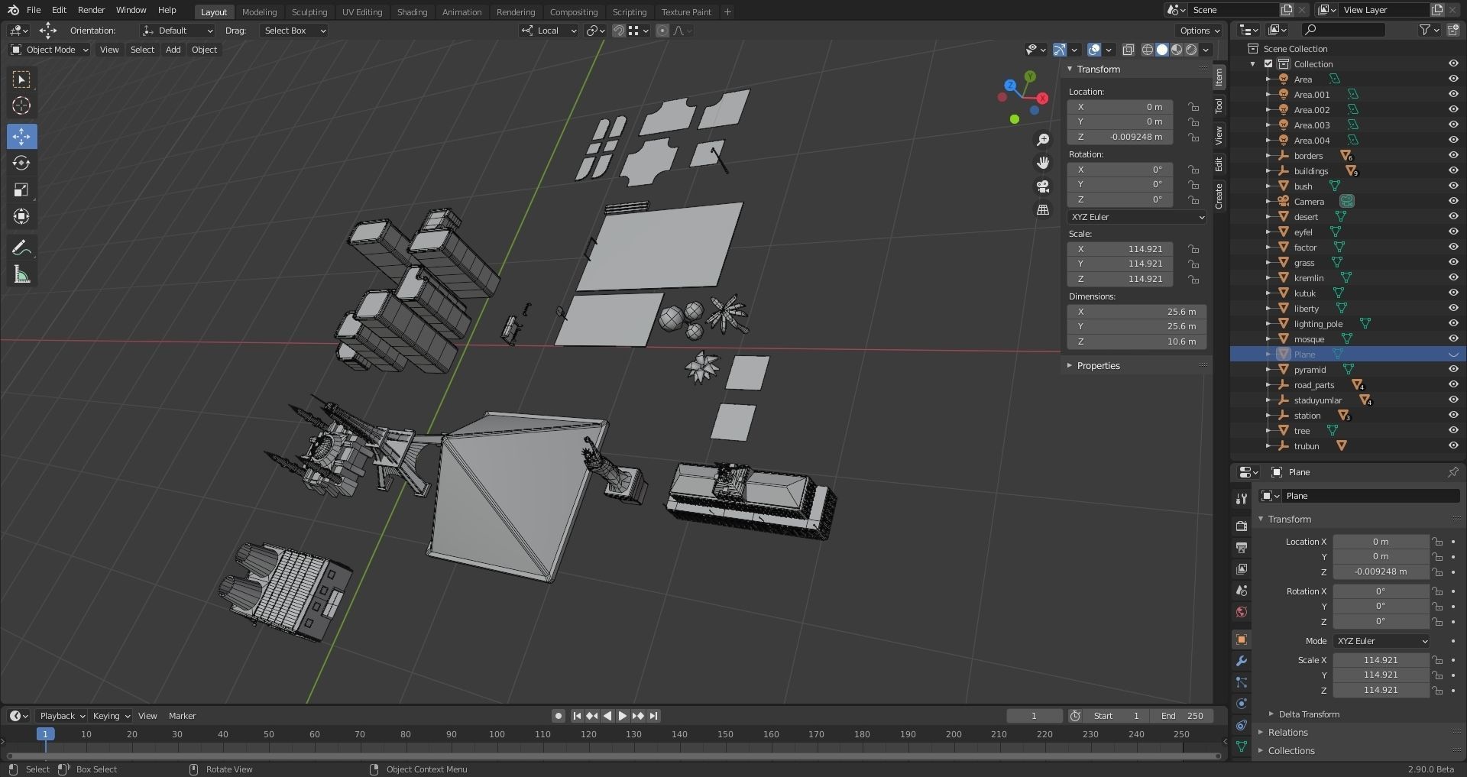Open Object properties orange square icon
Image resolution: width=1467 pixels, height=777 pixels.
tap(1242, 639)
